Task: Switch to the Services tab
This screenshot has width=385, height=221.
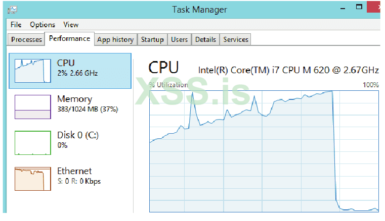Action: [236, 39]
